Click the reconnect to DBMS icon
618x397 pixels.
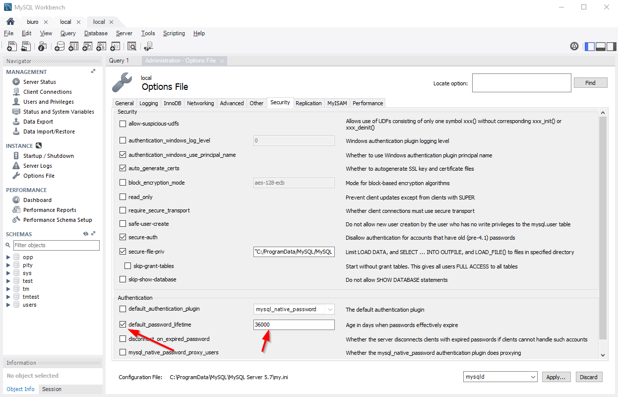coord(148,47)
